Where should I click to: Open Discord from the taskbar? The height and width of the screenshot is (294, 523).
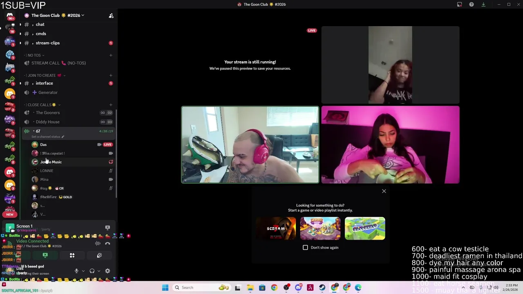298,287
